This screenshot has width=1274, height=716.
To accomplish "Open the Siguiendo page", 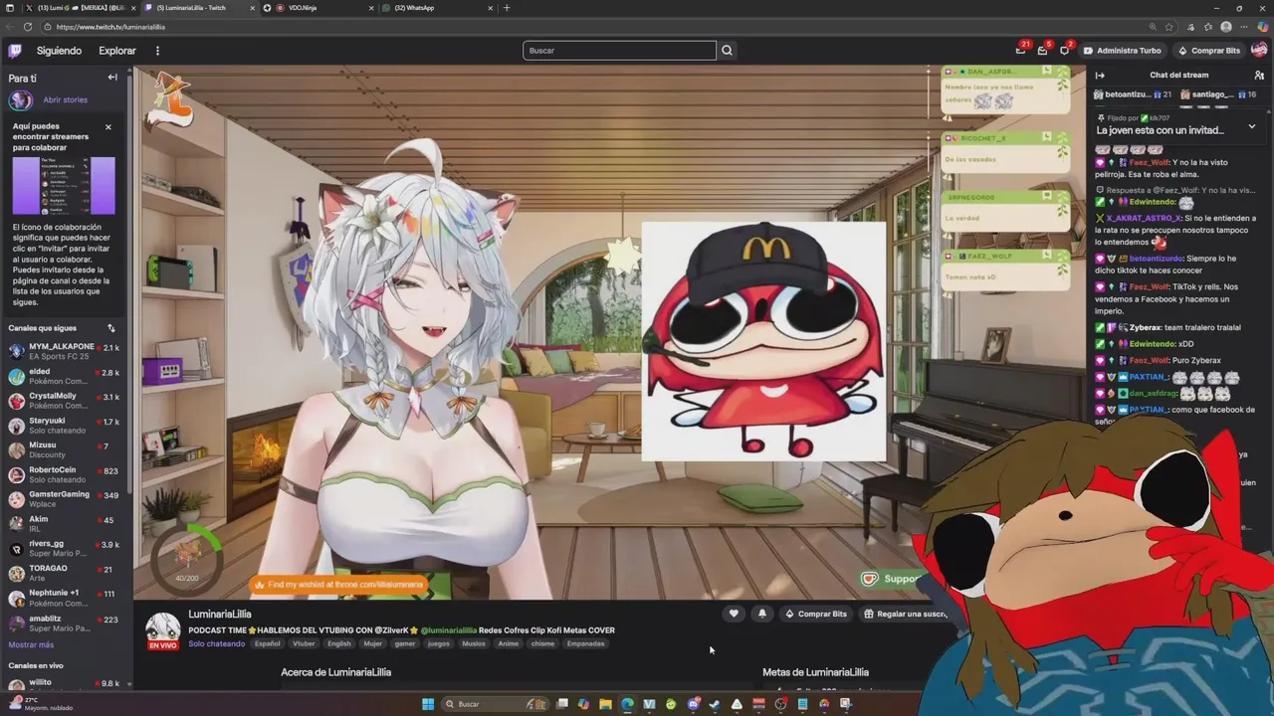I will pos(59,51).
